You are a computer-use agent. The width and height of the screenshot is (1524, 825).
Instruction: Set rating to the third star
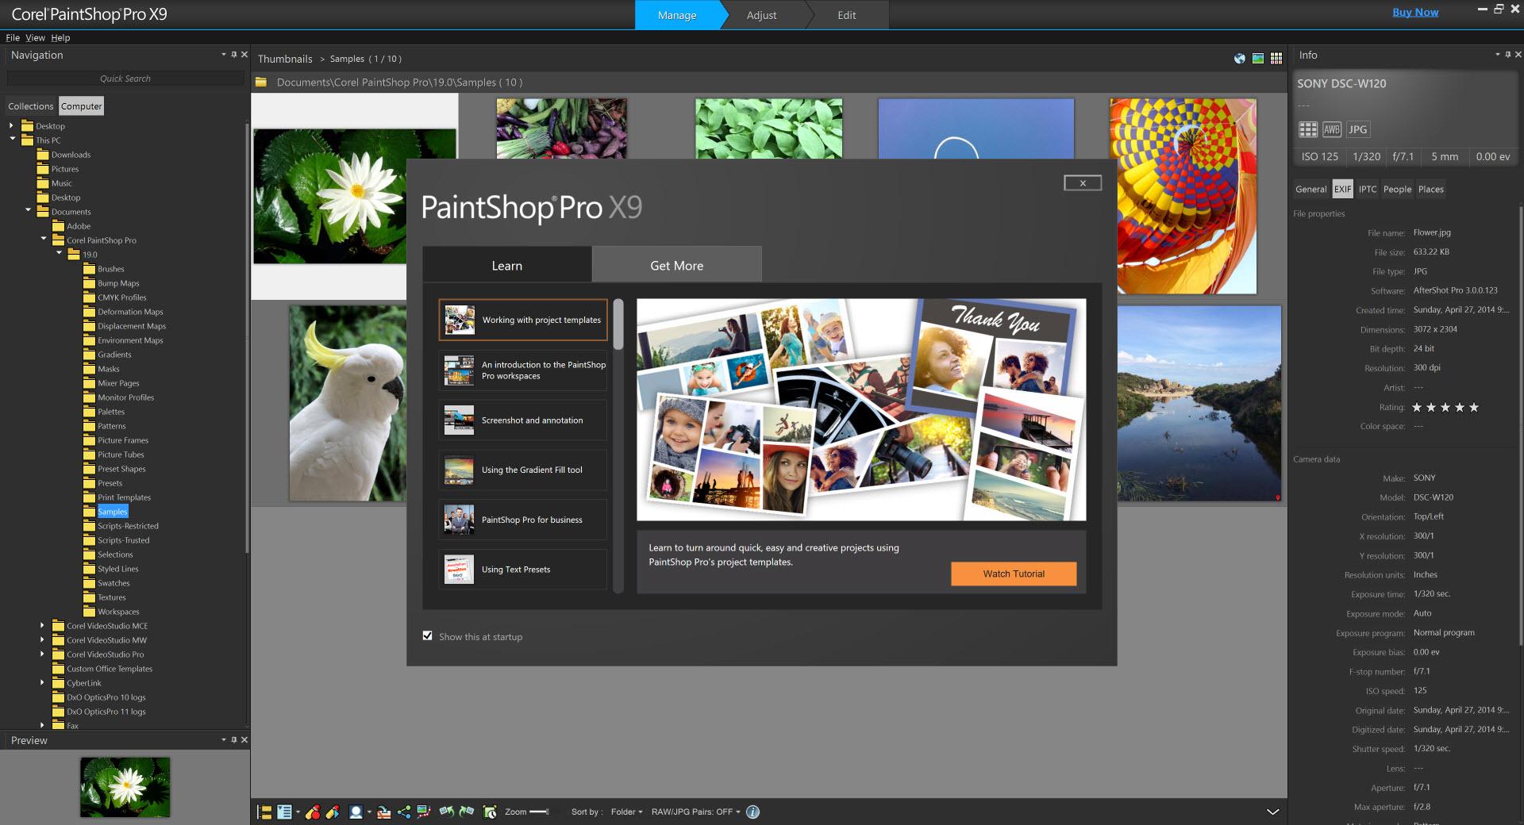1445,408
